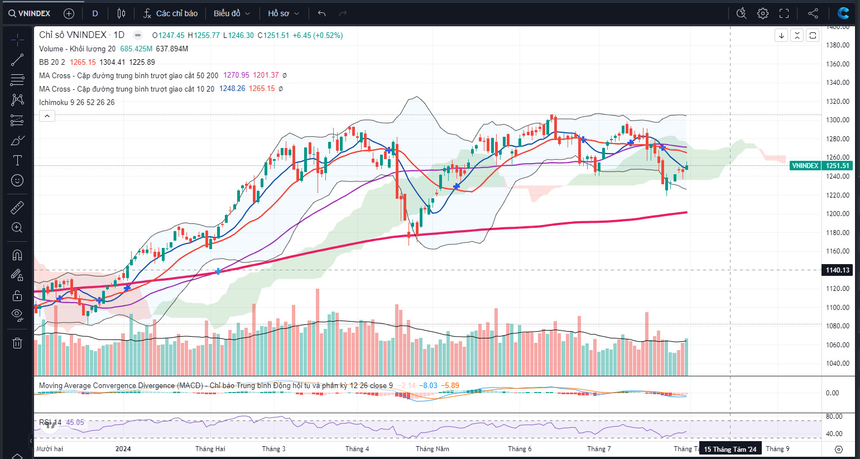860x459 pixels.
Task: Toggle the symbol legend minus button
Action: click(138, 35)
